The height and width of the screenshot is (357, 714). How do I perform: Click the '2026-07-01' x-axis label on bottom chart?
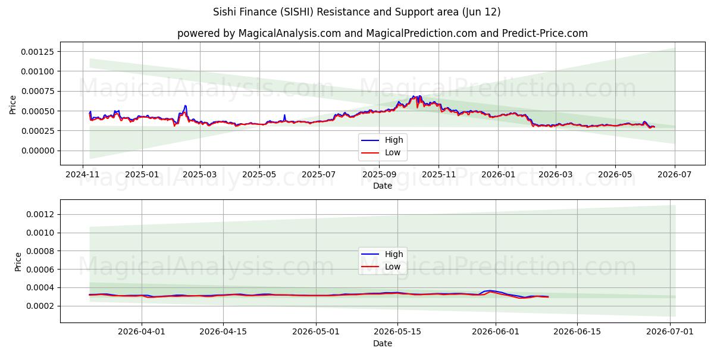click(x=670, y=333)
